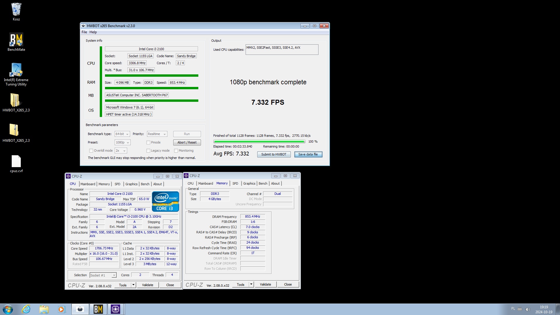Switch to Graphics tab in right CPU-Z

tap(249, 183)
